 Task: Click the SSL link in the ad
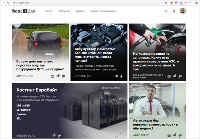[x=19, y=118]
